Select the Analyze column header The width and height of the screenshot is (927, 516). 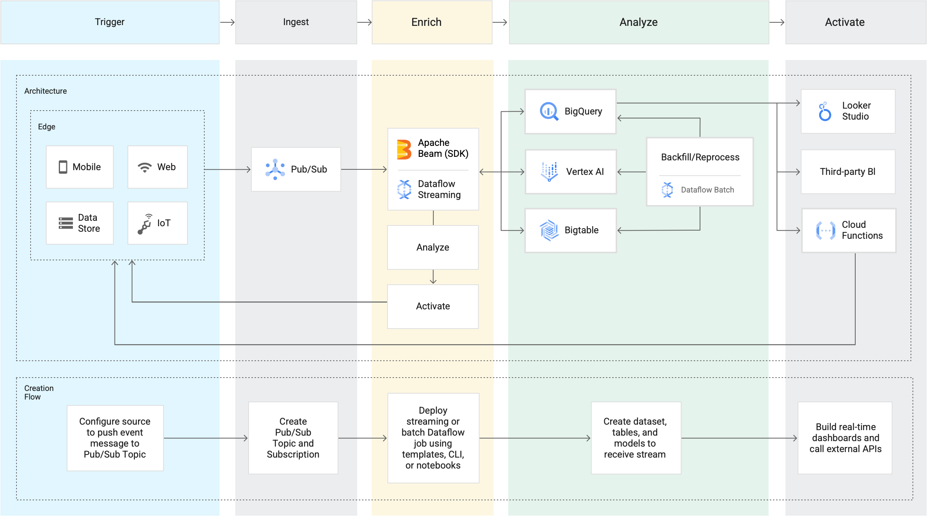(x=638, y=22)
